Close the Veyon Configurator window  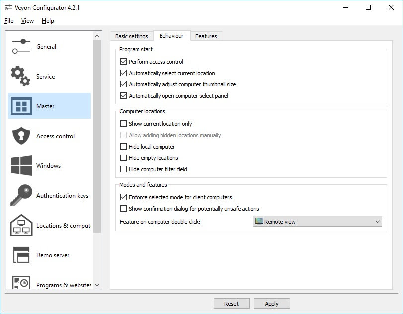pos(391,8)
